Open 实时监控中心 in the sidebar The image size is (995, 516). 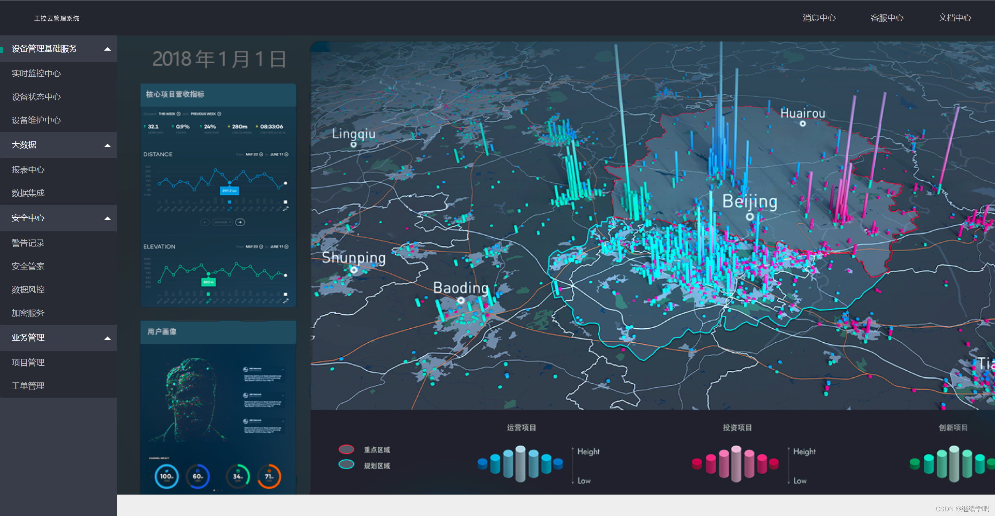coord(36,73)
